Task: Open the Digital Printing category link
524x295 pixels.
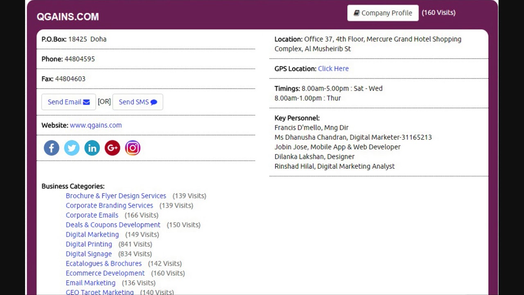Action: tap(89, 244)
